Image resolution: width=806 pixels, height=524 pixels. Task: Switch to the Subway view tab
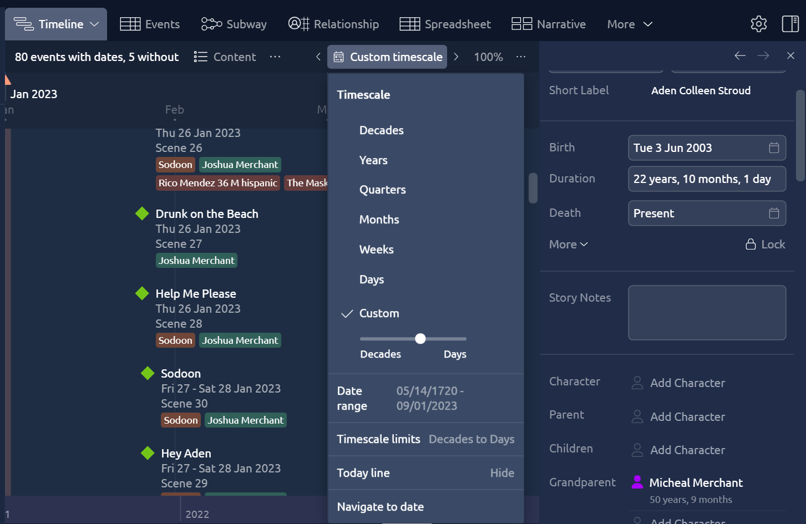pos(234,24)
